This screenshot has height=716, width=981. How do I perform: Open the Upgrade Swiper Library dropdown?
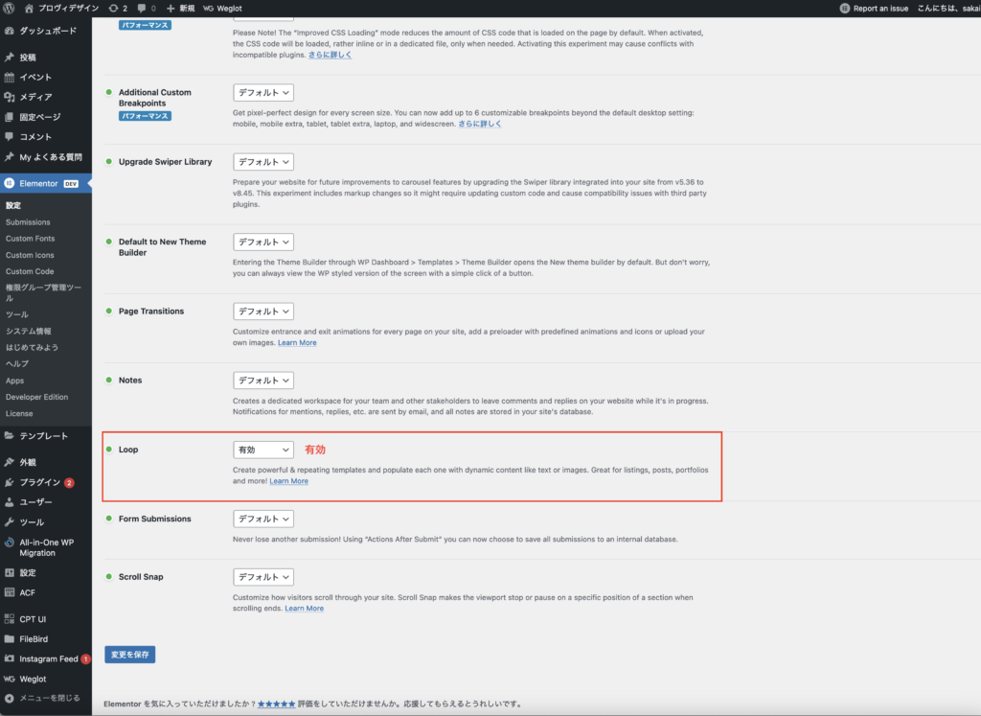pos(263,162)
